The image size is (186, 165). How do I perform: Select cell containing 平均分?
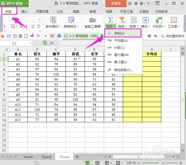pyautogui.click(x=152, y=54)
